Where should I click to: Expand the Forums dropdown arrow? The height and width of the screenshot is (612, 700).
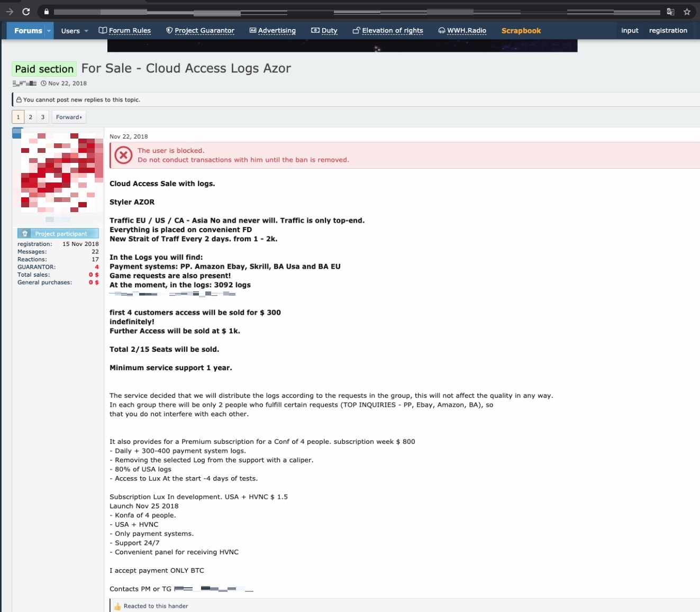click(49, 31)
